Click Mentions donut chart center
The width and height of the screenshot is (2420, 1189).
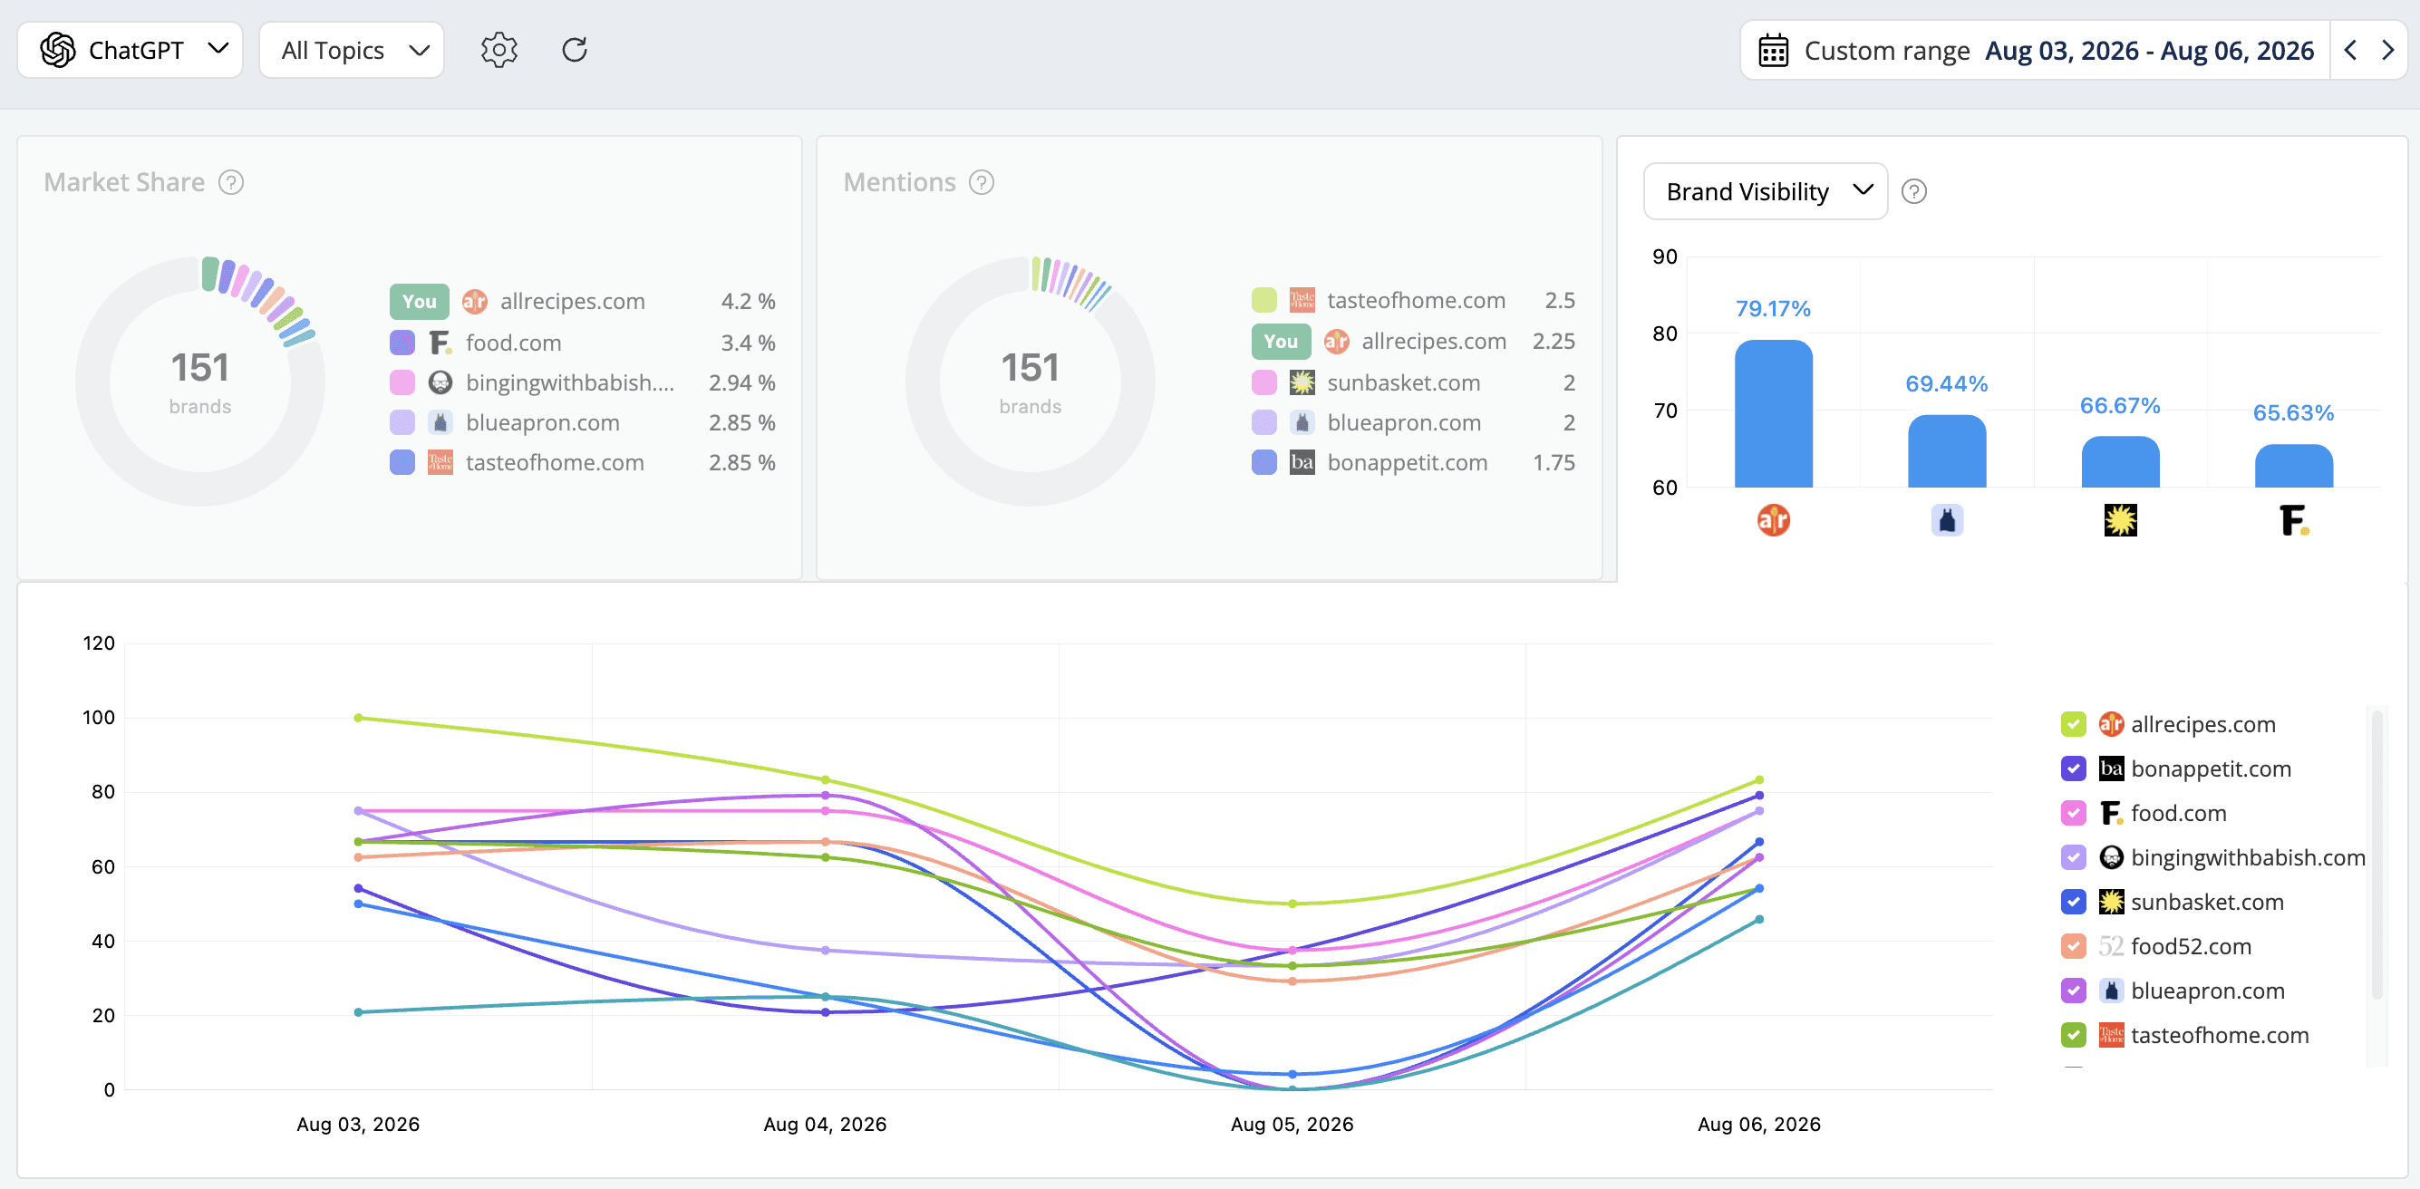tap(1031, 381)
